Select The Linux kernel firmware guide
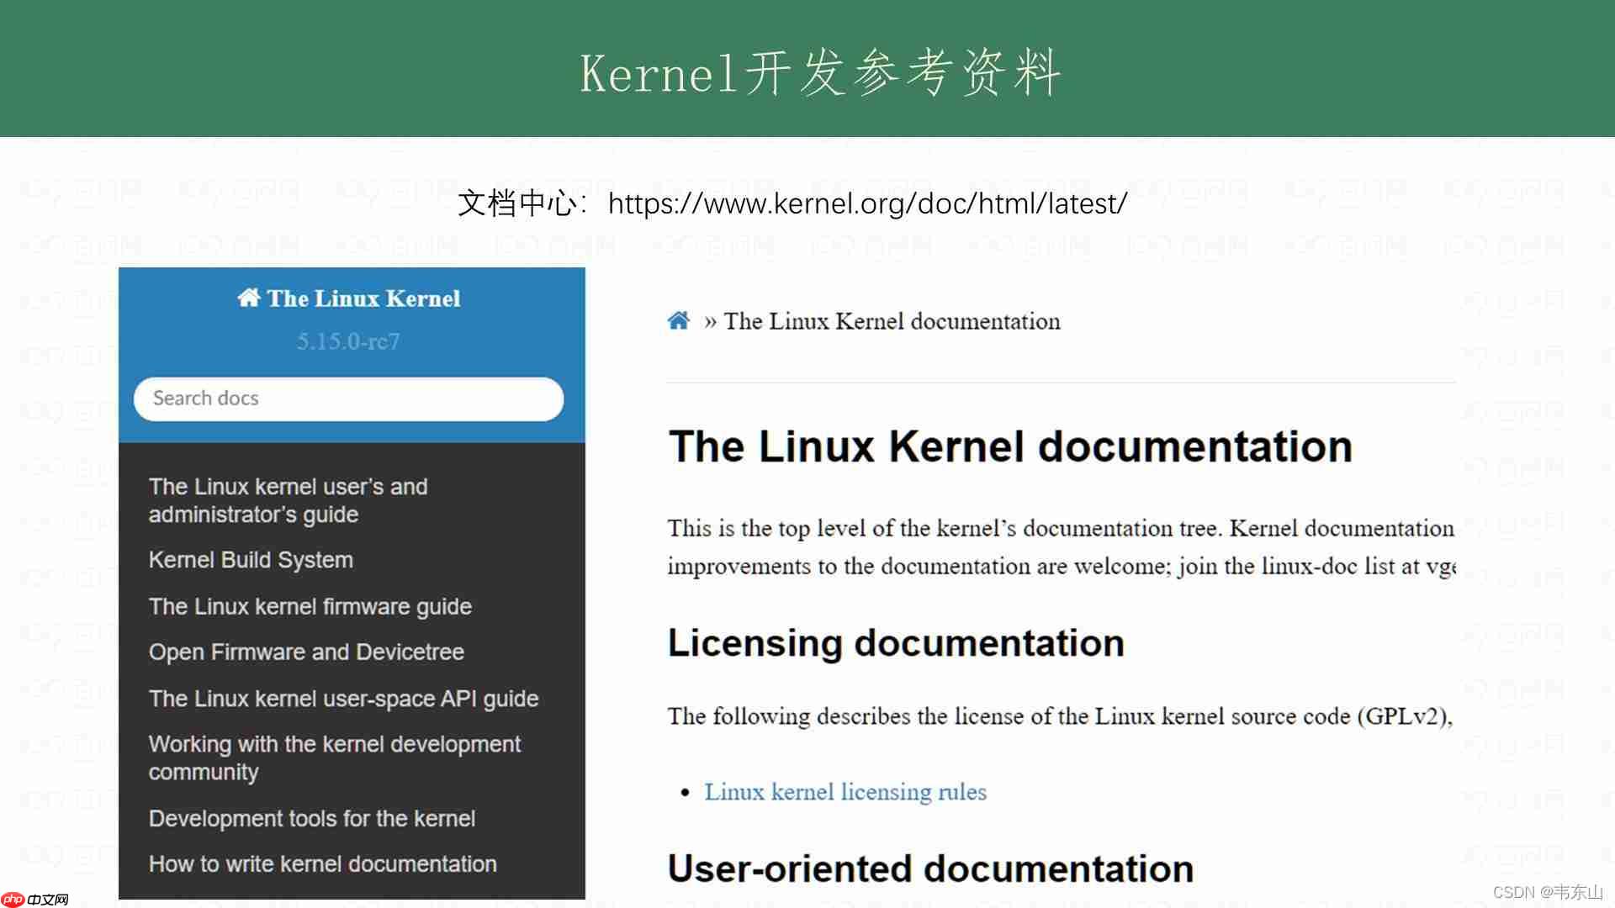The width and height of the screenshot is (1615, 908). click(310, 606)
